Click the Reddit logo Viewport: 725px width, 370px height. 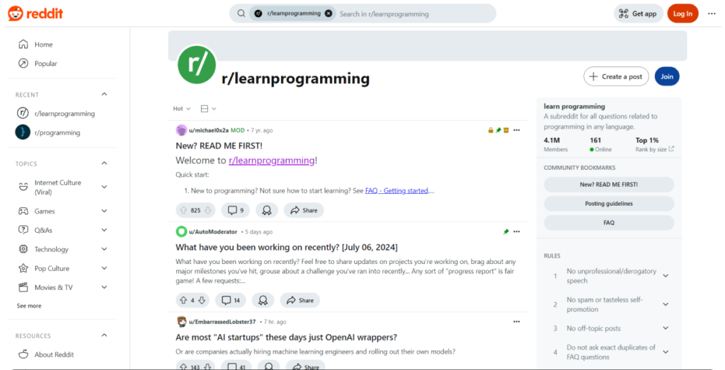tap(35, 13)
